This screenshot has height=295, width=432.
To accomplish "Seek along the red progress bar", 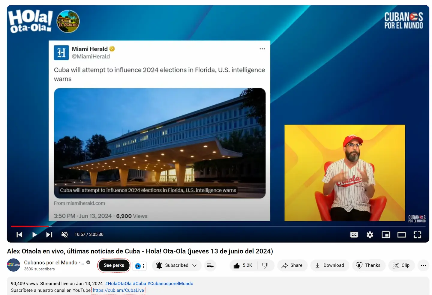I will pos(218,226).
